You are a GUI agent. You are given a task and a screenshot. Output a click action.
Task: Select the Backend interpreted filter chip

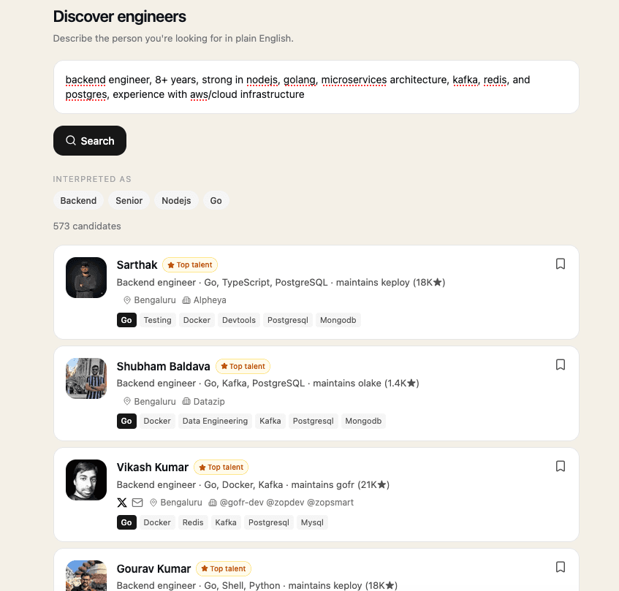pos(78,201)
